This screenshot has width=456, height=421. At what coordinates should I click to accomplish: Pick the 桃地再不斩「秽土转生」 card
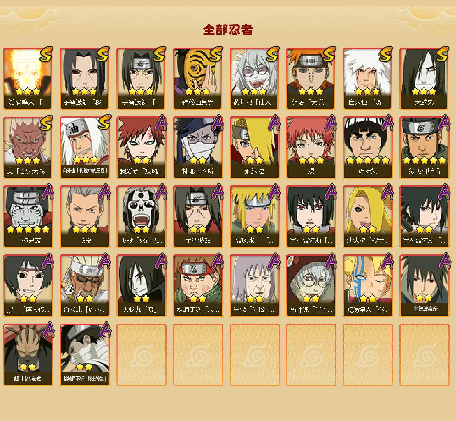[85, 355]
